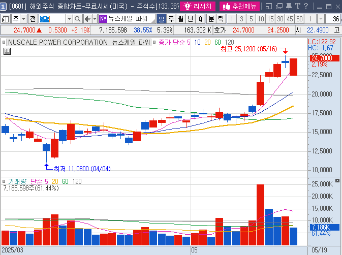Screen dimensions: 342x255
Task: Click the current price 24.7000 in quote bar
Action: [x=24, y=30]
